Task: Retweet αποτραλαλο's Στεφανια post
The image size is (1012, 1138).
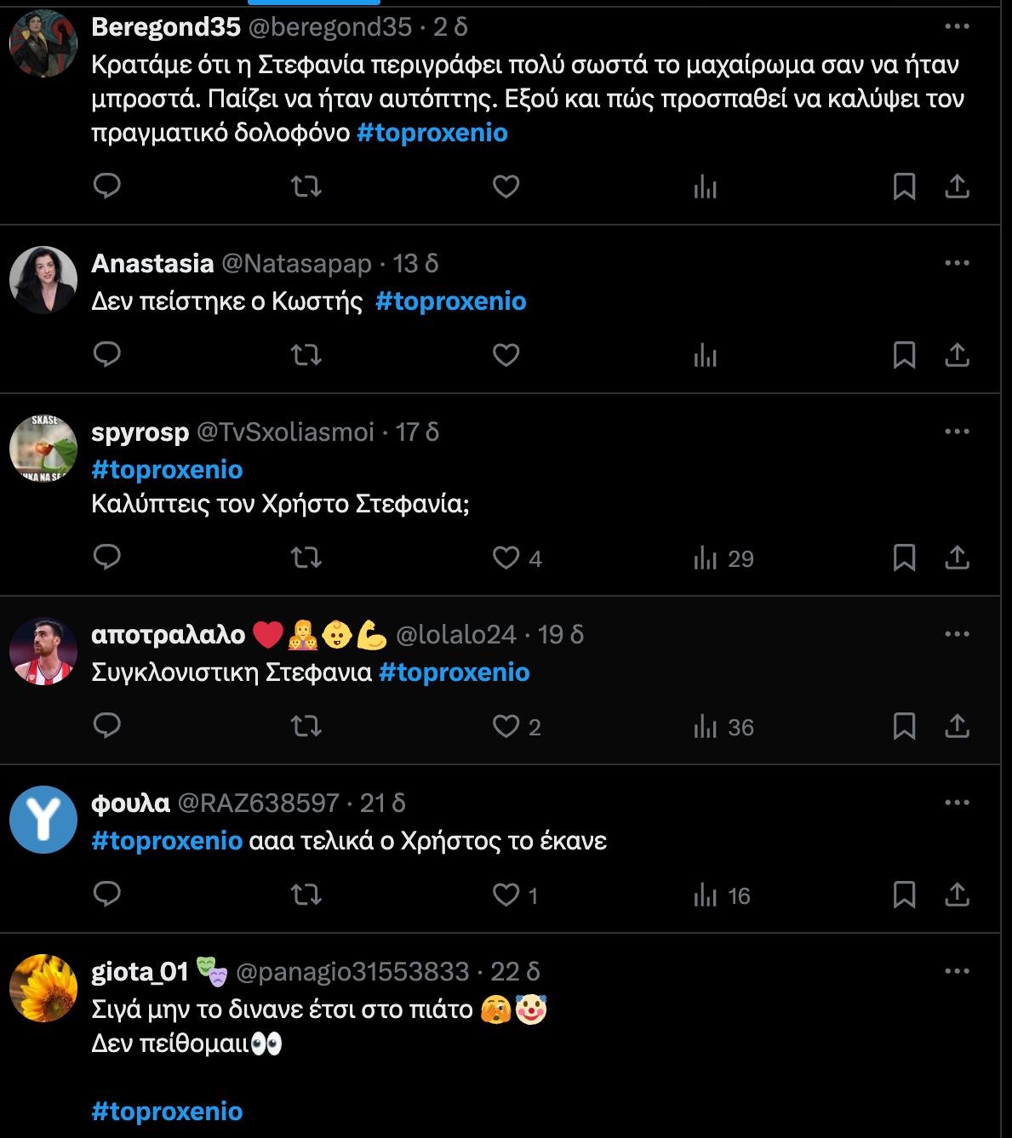Action: [x=306, y=726]
